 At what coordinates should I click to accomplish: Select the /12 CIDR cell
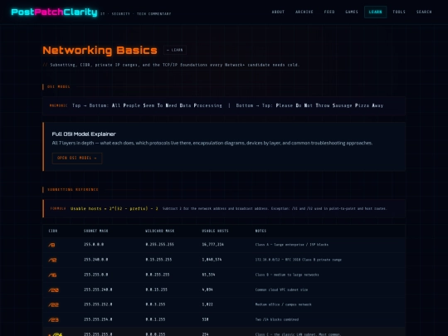(52, 260)
